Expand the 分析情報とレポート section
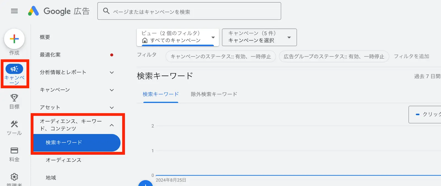This screenshot has height=186, width=441. 112,73
